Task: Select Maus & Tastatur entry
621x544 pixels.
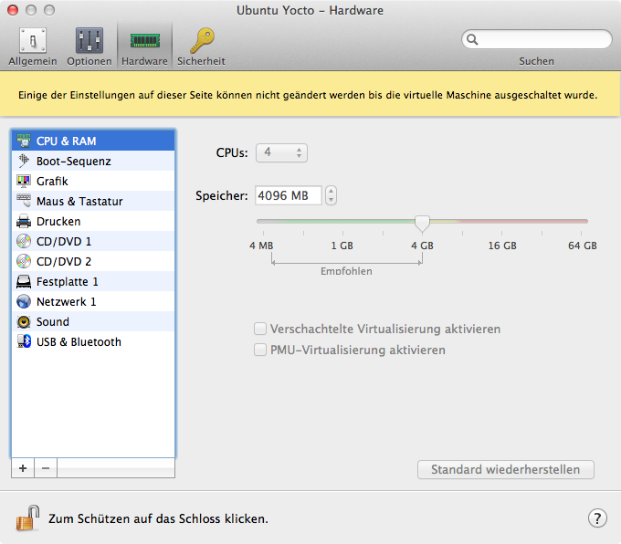Action: coord(93,201)
